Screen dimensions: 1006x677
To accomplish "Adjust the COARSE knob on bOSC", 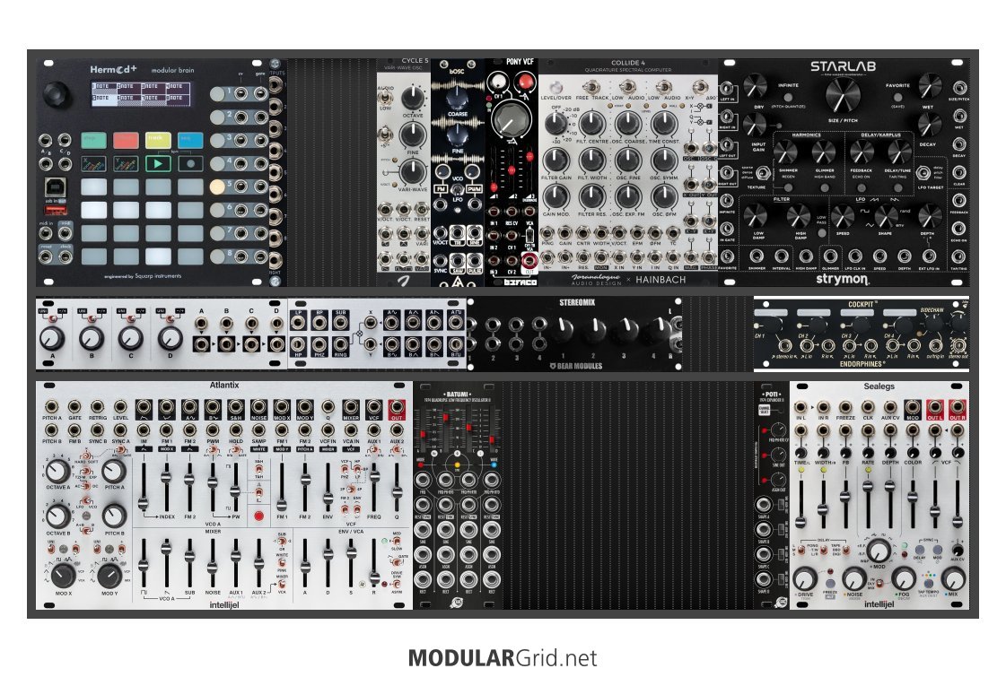I will [457, 98].
